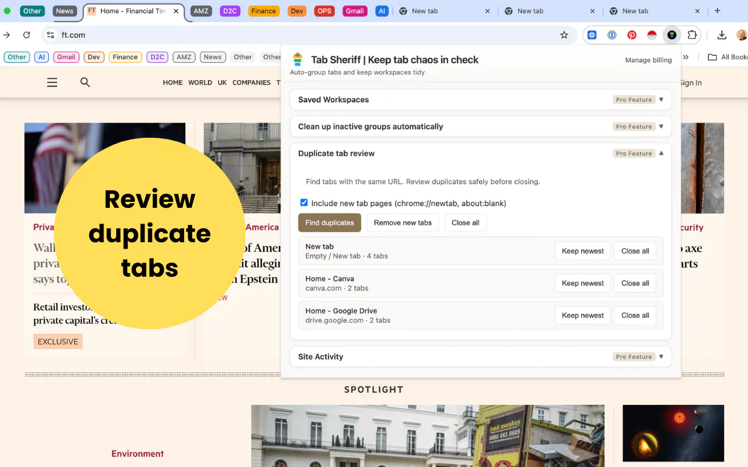Expand the Site Activity section

coord(480,357)
